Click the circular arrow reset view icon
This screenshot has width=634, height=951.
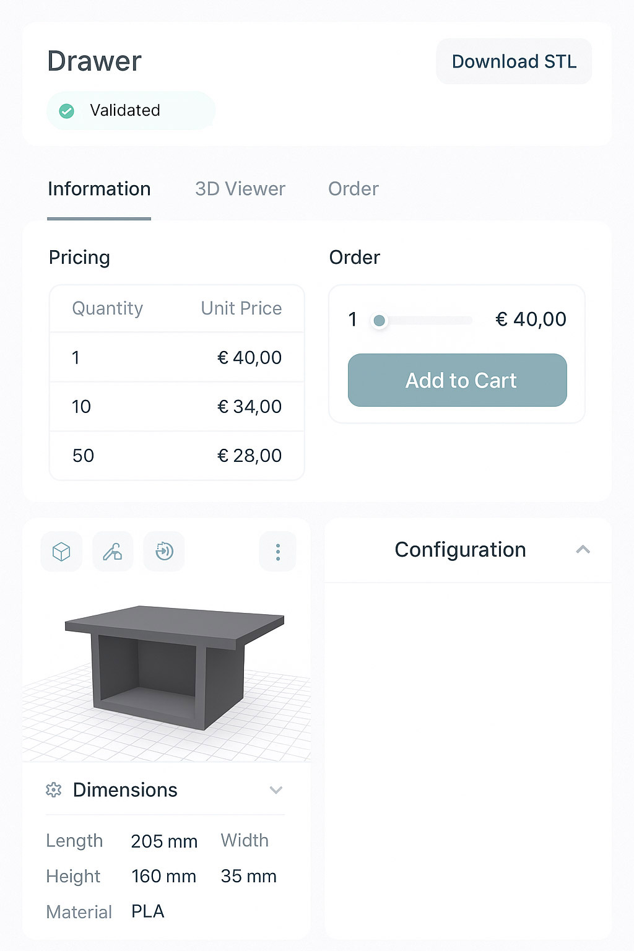(x=164, y=551)
